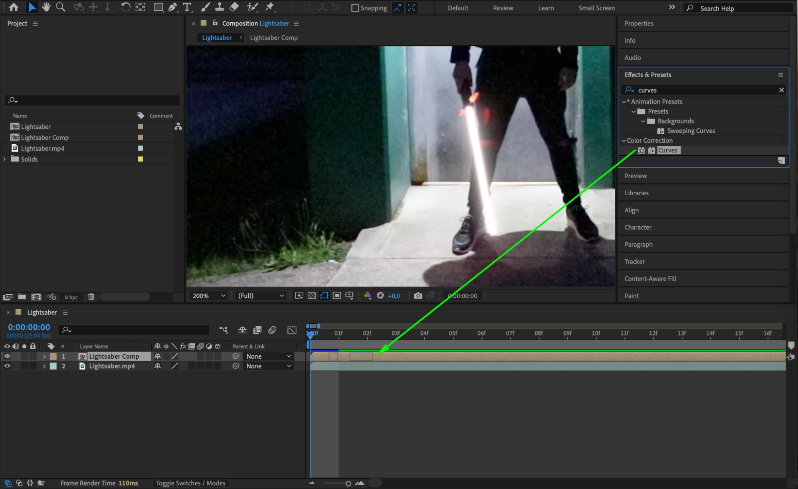
Task: Switch to the Review workspace
Action: tap(503, 8)
